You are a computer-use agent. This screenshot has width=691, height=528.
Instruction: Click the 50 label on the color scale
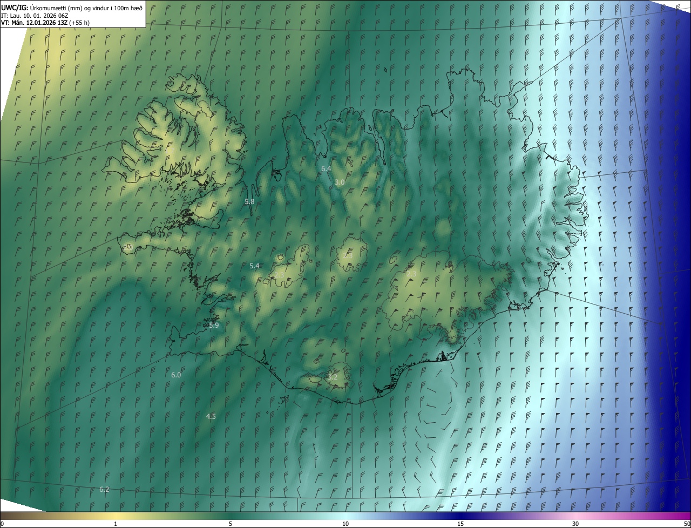point(687,524)
